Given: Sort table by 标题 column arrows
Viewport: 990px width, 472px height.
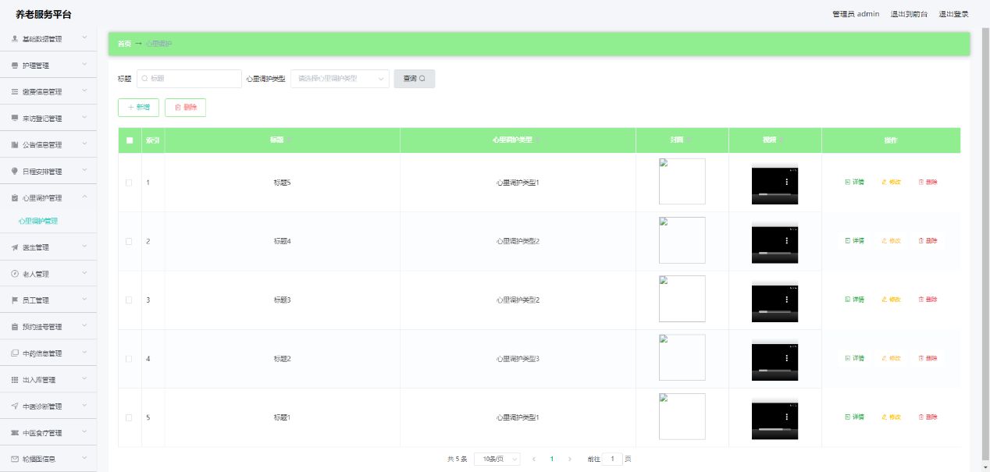Looking at the screenshot, I should 290,140.
